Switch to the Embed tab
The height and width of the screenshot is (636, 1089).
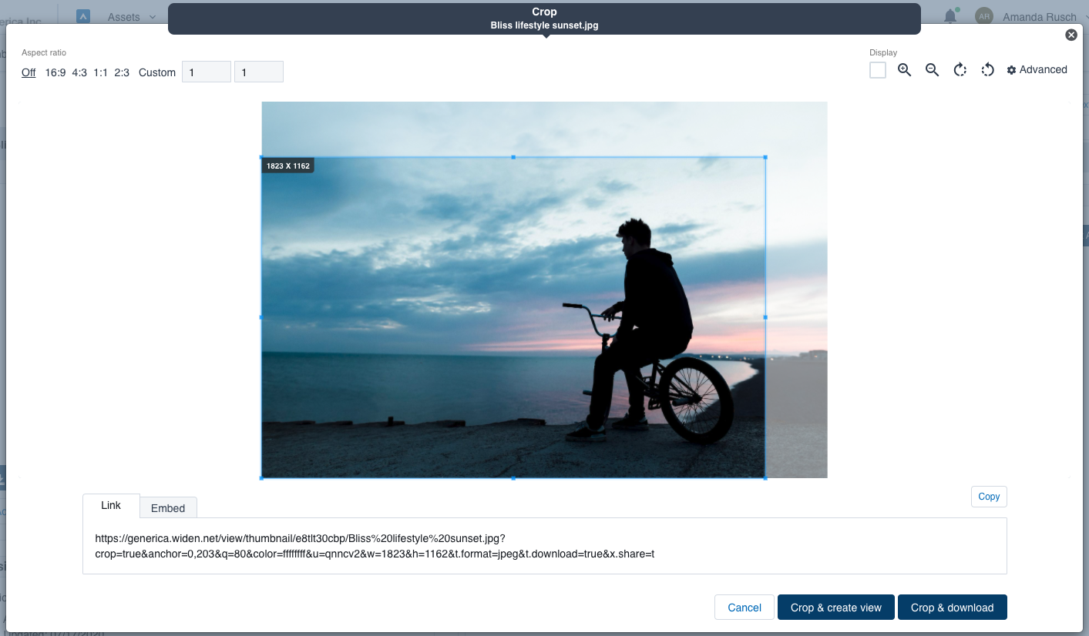click(167, 508)
